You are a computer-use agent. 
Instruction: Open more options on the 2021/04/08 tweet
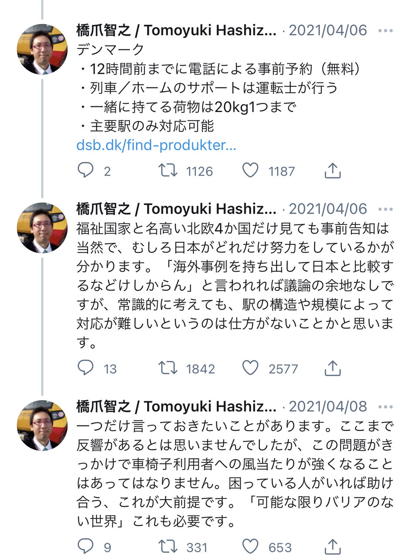coord(385,407)
